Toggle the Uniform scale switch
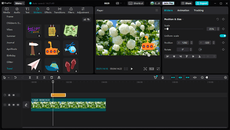The height and width of the screenshot is (130, 230). pyautogui.click(x=223, y=36)
